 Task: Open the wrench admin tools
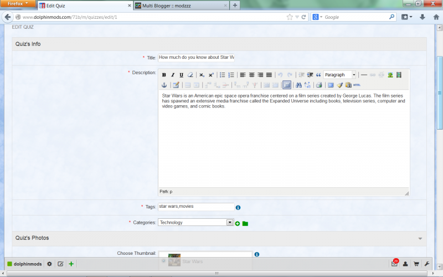427,264
